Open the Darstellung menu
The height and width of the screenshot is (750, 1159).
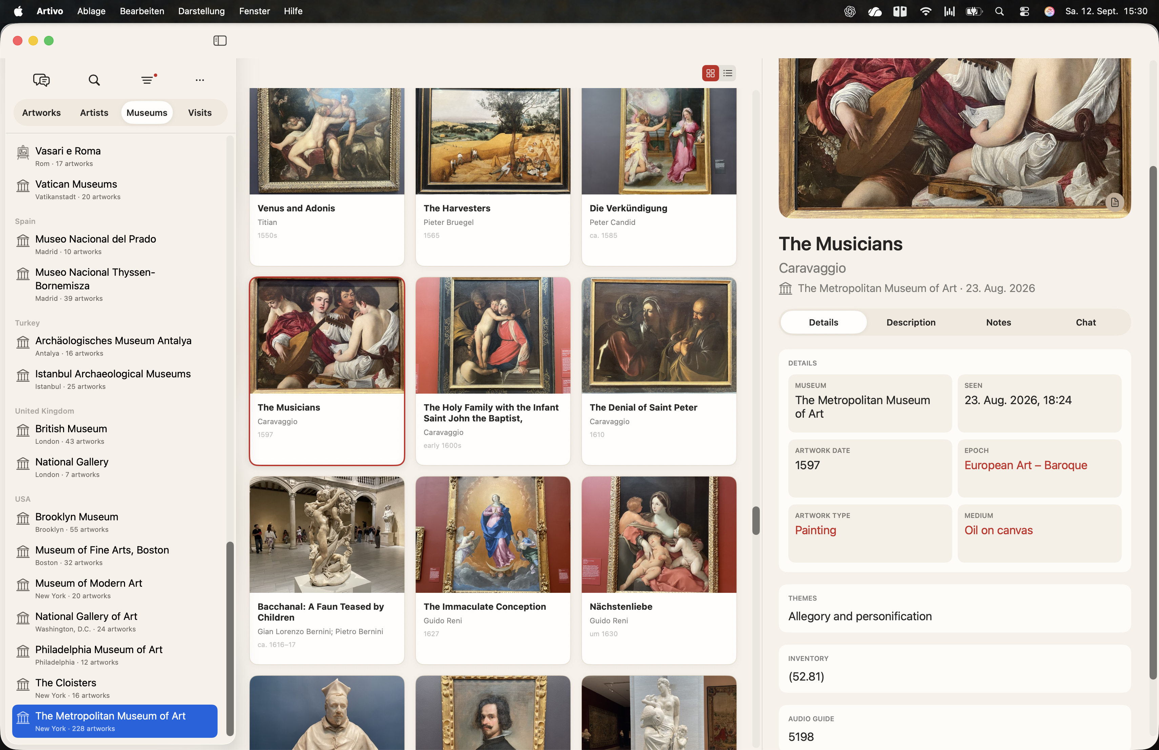coord(202,11)
